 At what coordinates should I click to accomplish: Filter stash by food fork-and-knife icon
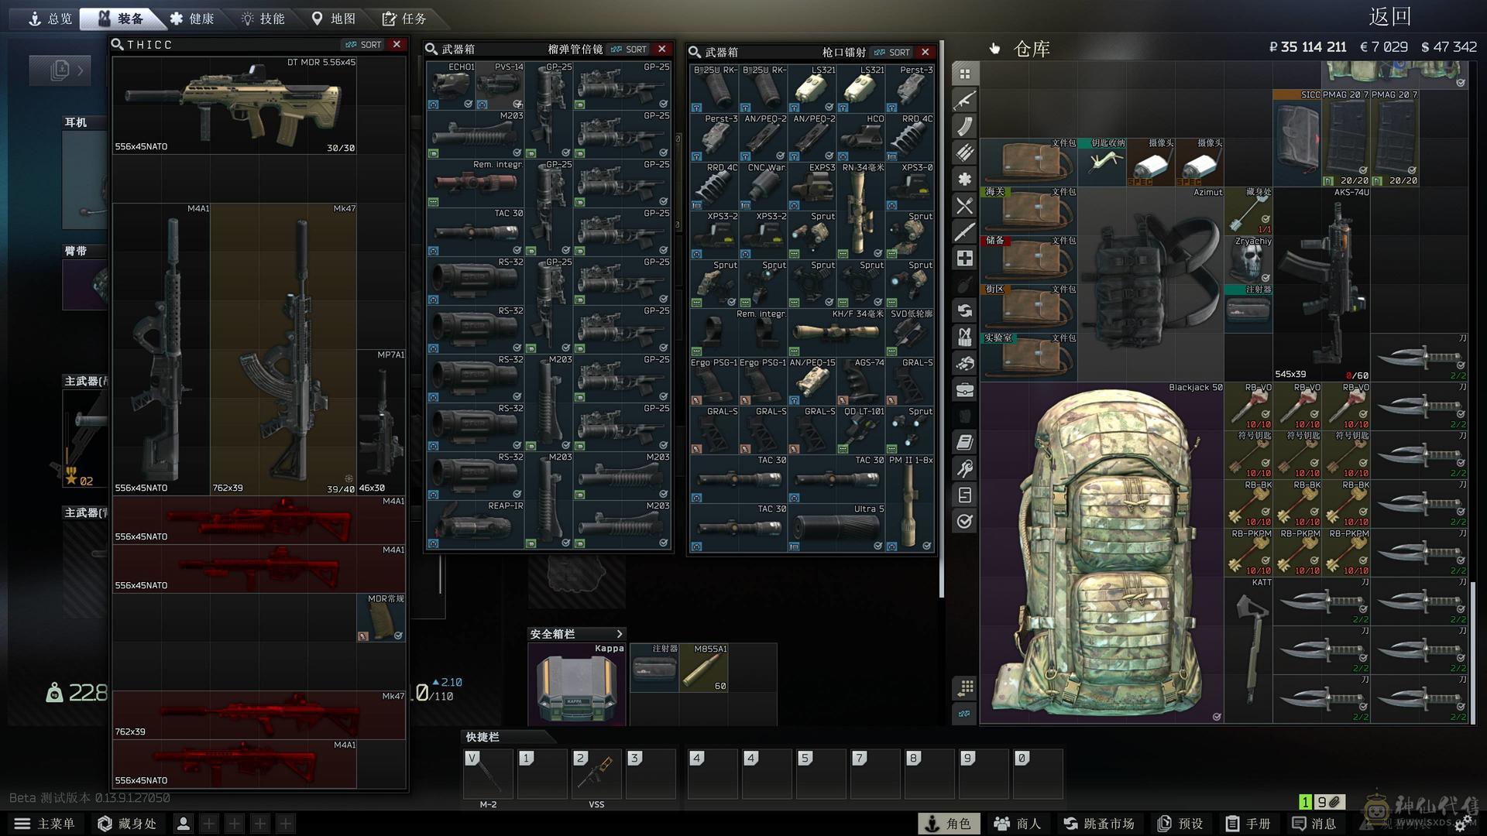964,206
